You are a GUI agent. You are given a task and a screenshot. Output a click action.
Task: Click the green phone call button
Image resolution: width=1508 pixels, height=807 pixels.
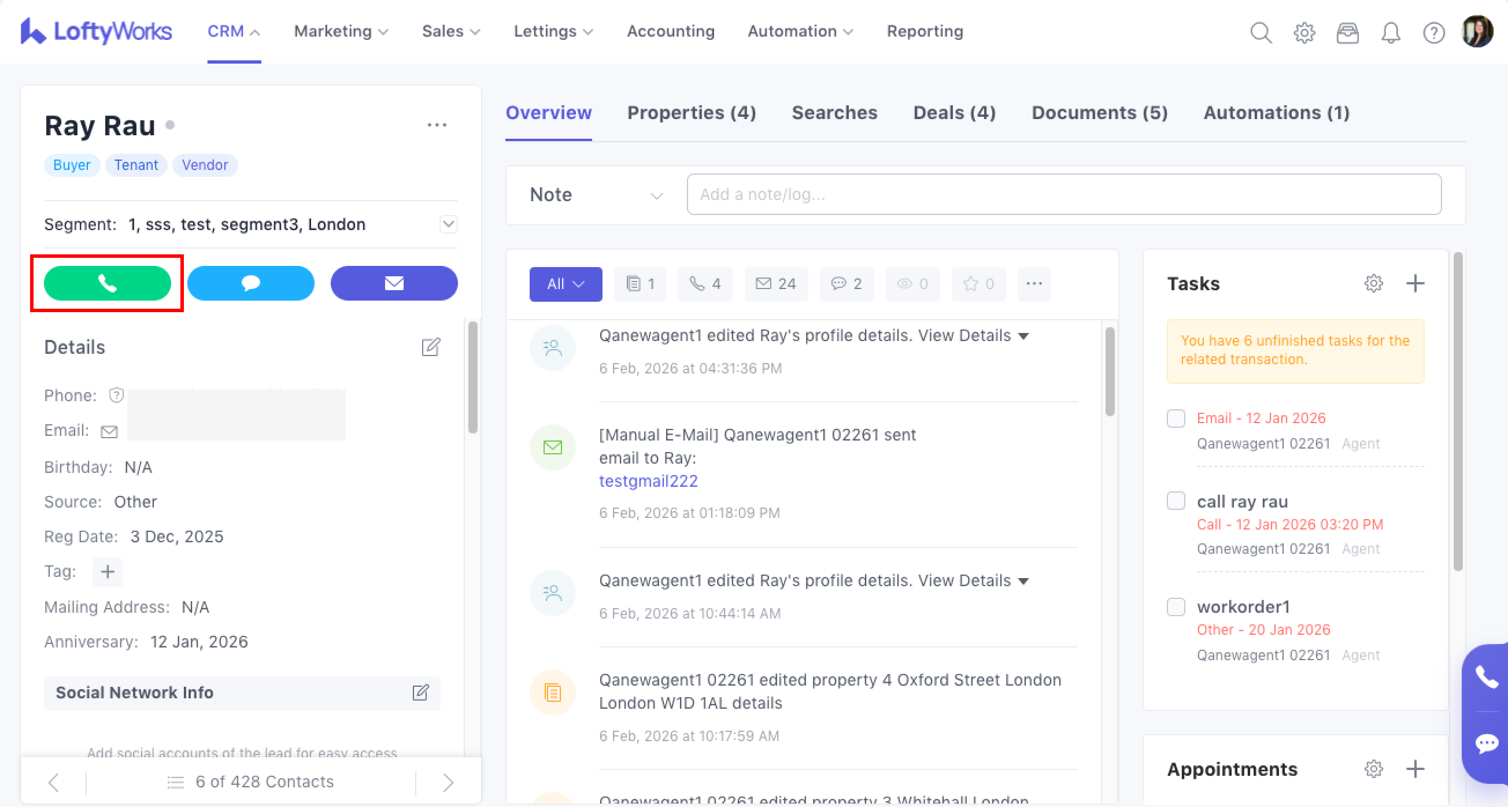tap(107, 283)
